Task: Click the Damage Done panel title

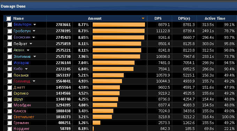Action: 13,6
